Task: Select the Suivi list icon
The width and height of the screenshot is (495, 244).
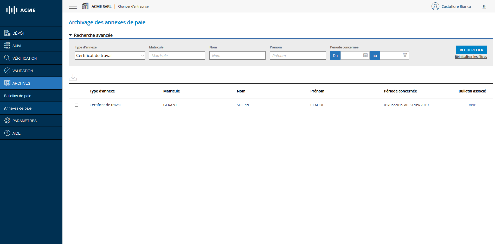Action: click(7, 46)
